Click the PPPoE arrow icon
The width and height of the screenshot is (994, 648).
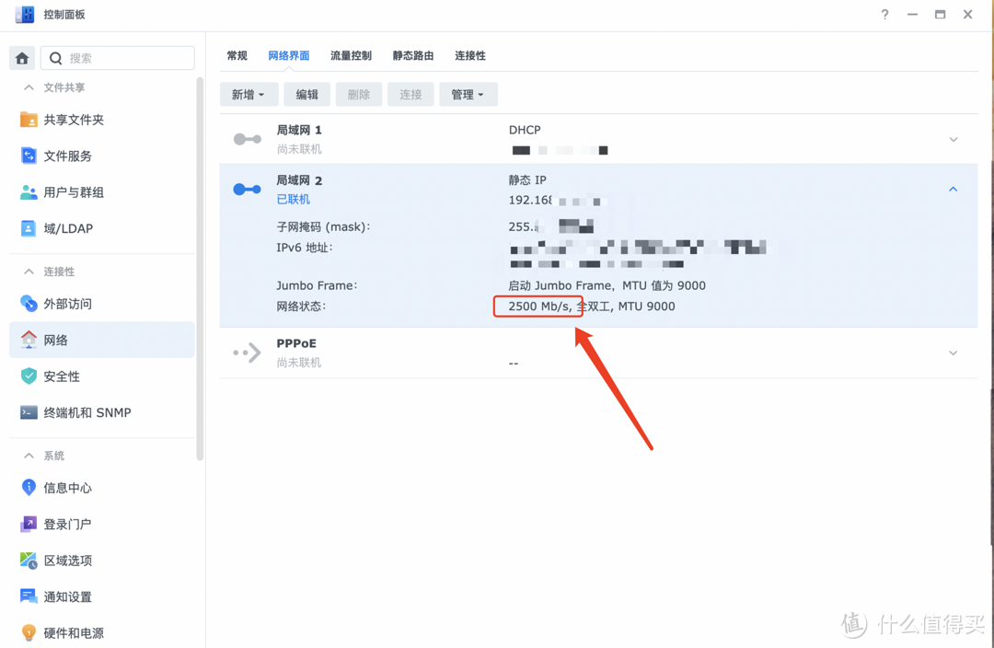click(x=248, y=353)
